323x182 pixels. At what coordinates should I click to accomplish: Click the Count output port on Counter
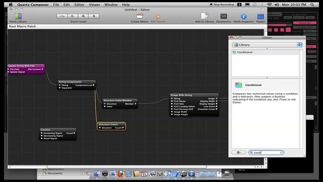pos(74,133)
